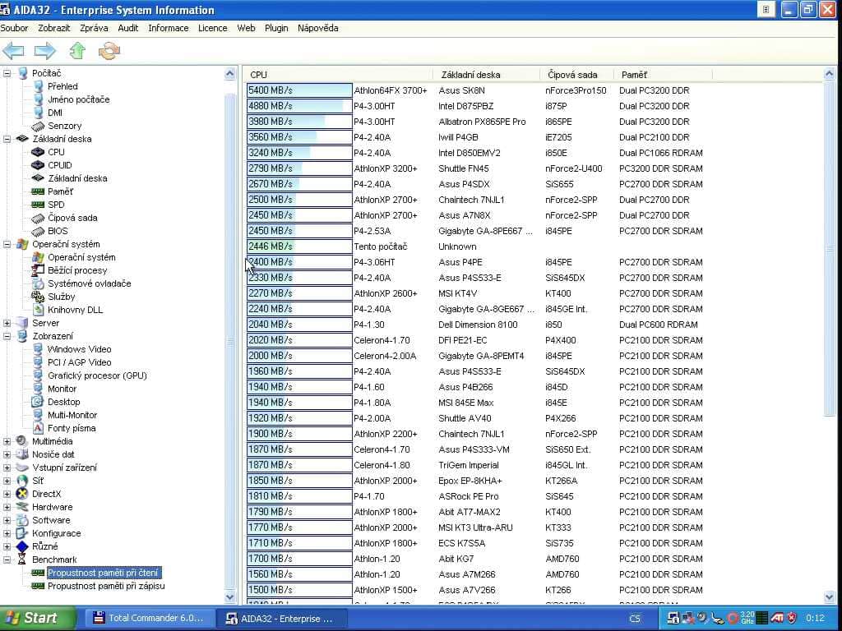
Task: Expand the Software tree node
Action: tap(7, 520)
